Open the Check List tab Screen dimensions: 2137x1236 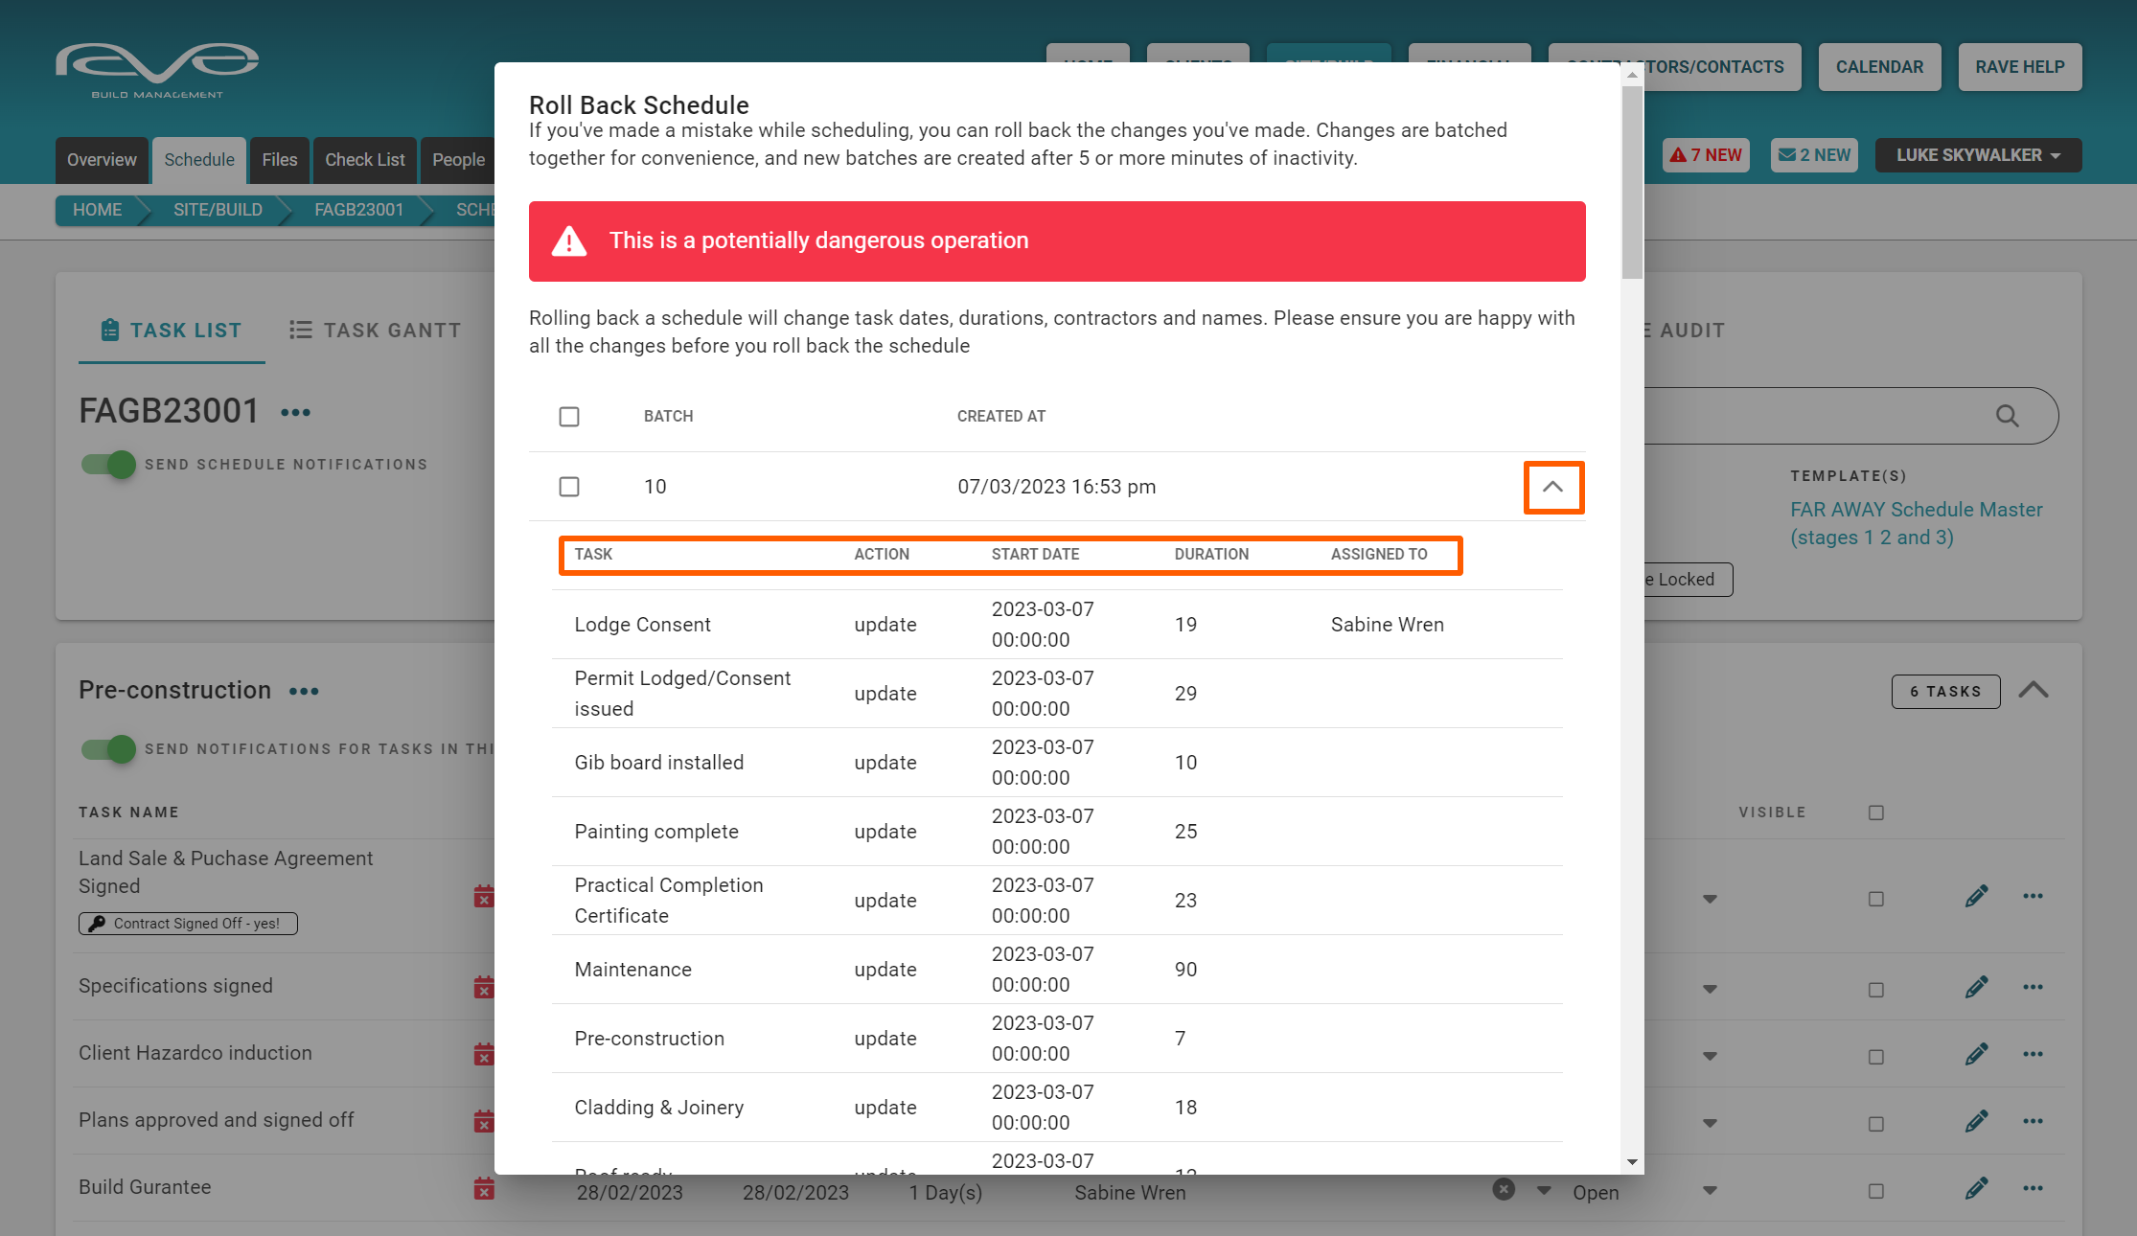pyautogui.click(x=364, y=160)
